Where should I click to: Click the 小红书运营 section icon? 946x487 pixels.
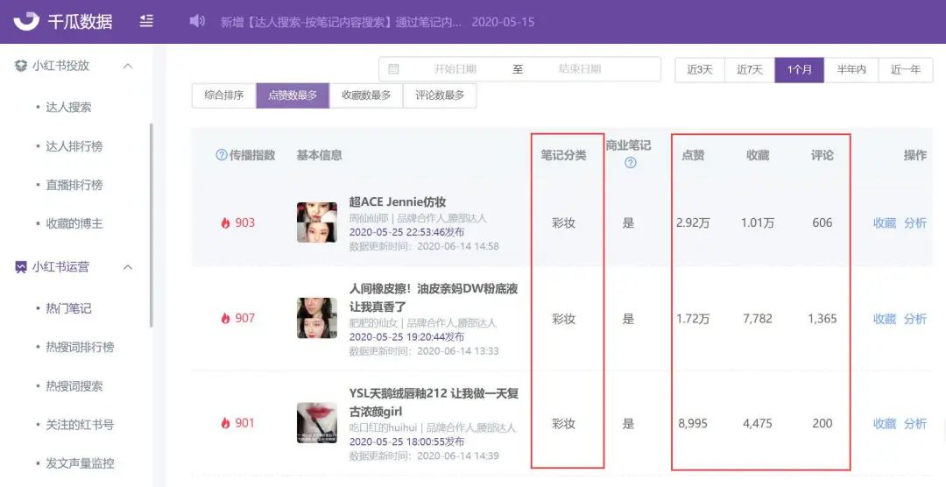point(20,267)
